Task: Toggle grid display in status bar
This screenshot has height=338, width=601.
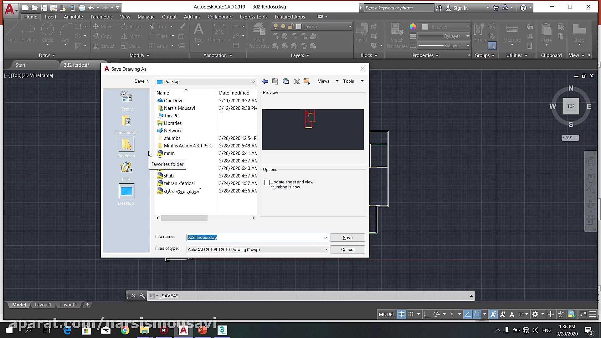Action: tap(401, 314)
